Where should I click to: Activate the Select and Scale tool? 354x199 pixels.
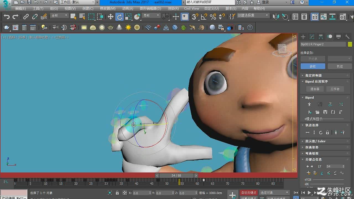click(128, 17)
